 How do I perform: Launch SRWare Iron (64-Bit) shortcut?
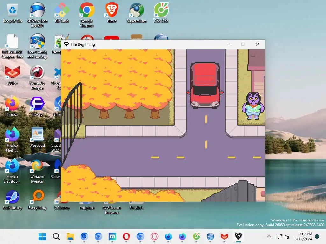37,15
